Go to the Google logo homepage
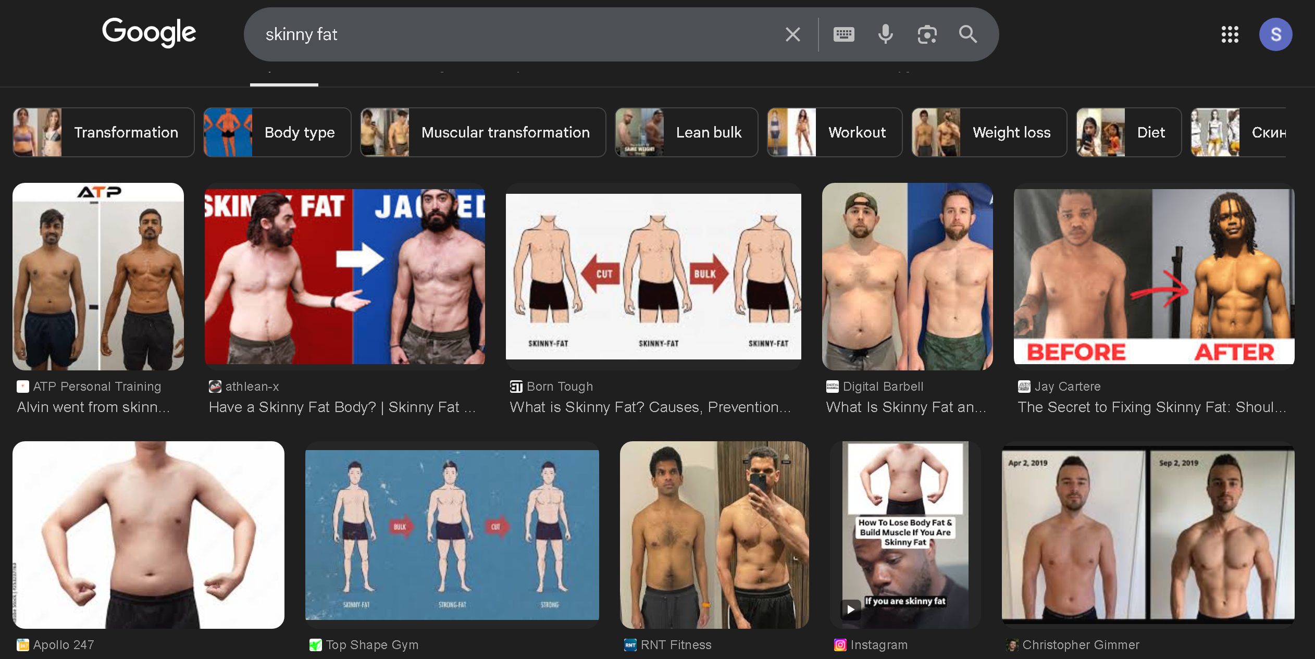Image resolution: width=1315 pixels, height=659 pixels. 149,32
